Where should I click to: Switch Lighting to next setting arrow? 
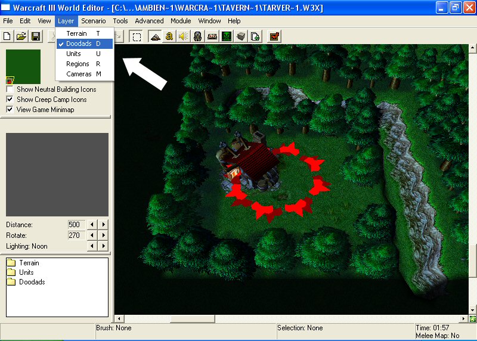click(103, 246)
